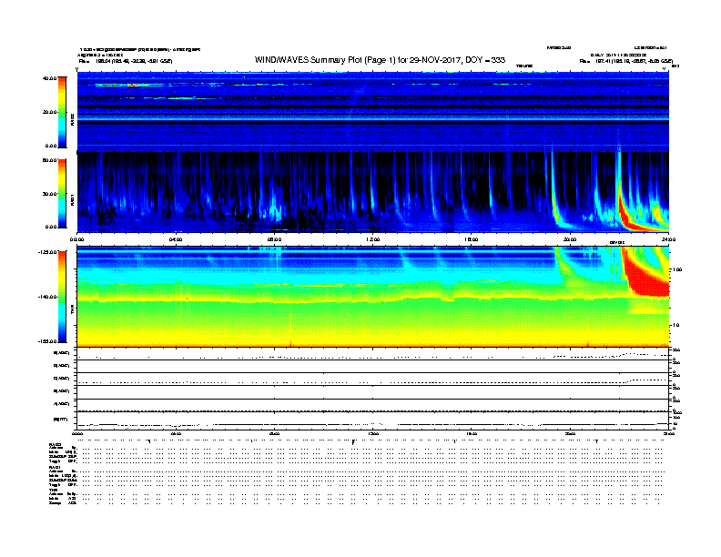Click the RAD1 vertical axis label
This screenshot has width=721, height=557.
coord(72,199)
